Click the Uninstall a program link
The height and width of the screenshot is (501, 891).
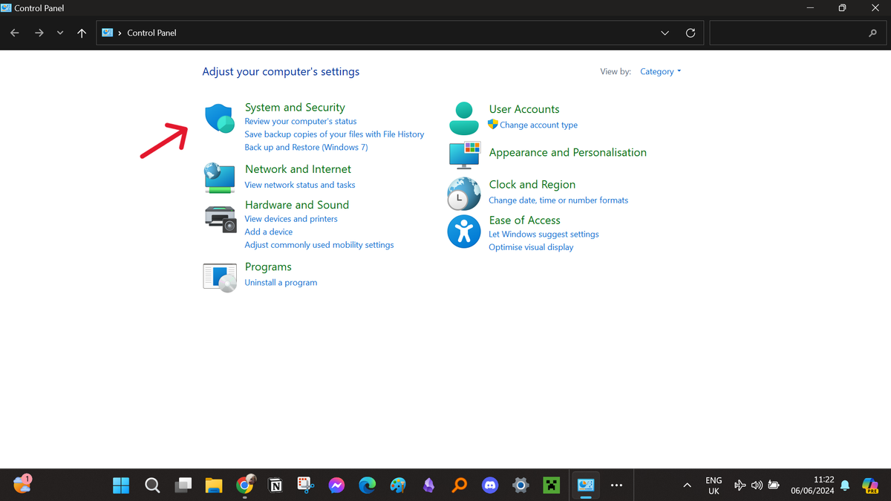281,283
